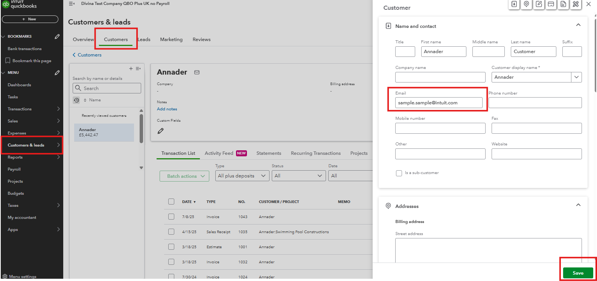This screenshot has width=597, height=281.
Task: Jump to the Name and contact section icon
Action: pyautogui.click(x=514, y=5)
